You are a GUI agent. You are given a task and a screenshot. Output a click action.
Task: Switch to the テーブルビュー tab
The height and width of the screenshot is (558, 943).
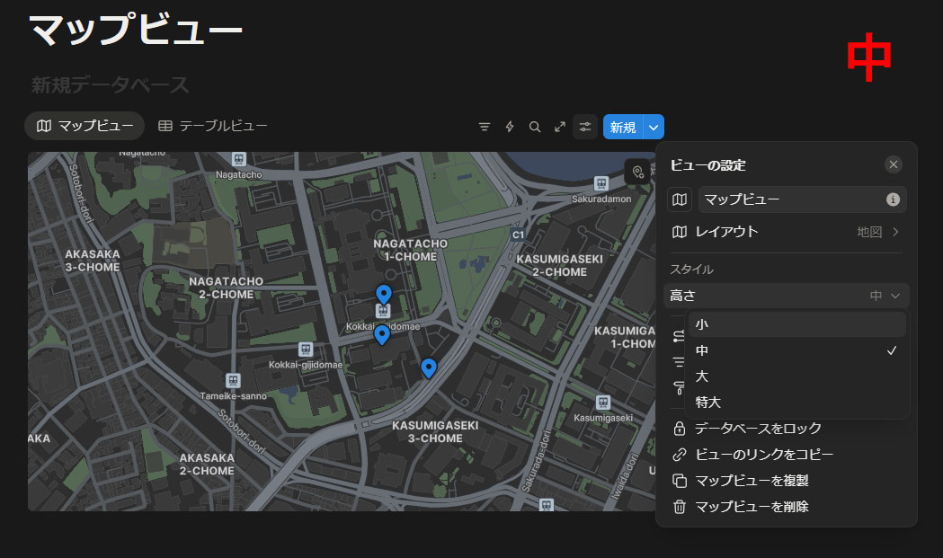click(213, 127)
